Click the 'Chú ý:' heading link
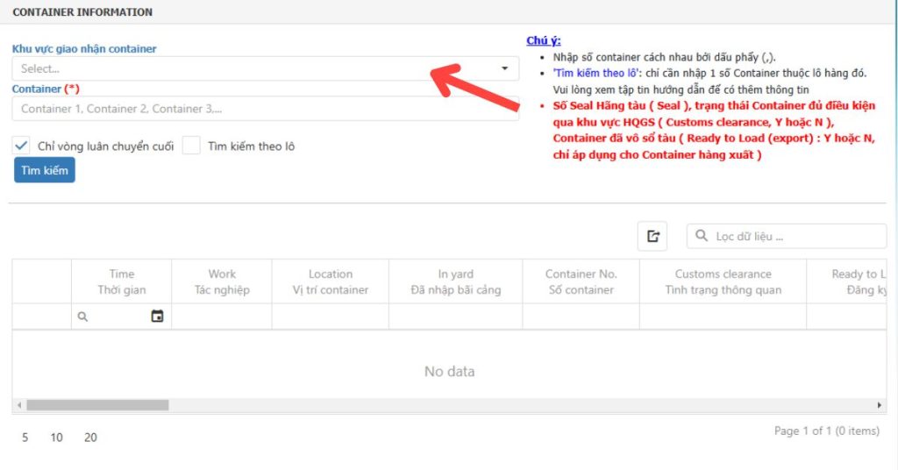Viewport: 898px width, 470px height. (x=544, y=40)
